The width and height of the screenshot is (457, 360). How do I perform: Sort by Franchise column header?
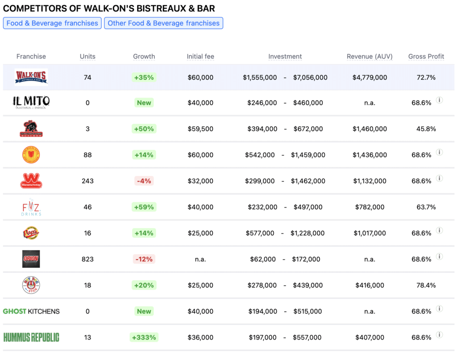coord(31,56)
